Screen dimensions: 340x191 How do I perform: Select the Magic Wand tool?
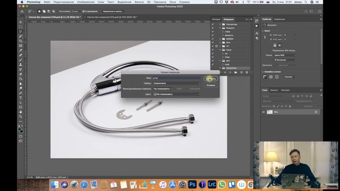coord(21,37)
